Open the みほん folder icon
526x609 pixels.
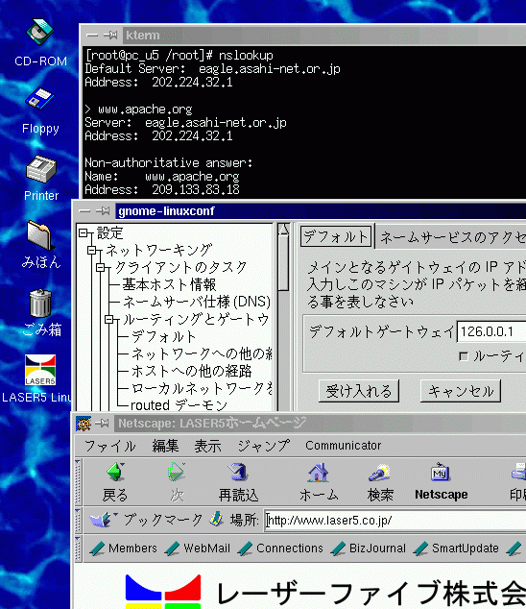pos(40,235)
